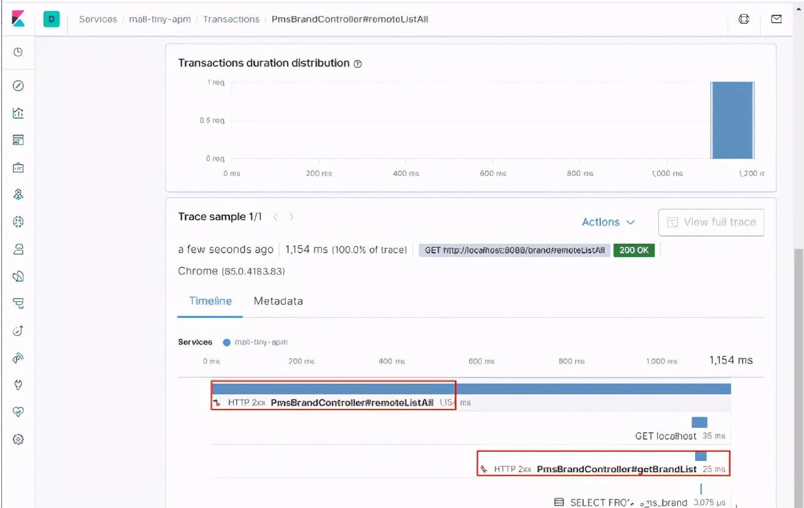Open Management gear icon in sidebar
The height and width of the screenshot is (508, 804).
tap(18, 439)
